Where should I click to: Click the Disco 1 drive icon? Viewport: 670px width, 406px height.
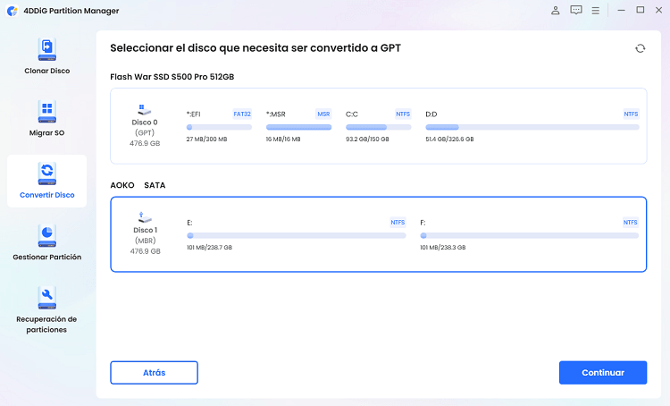145,217
